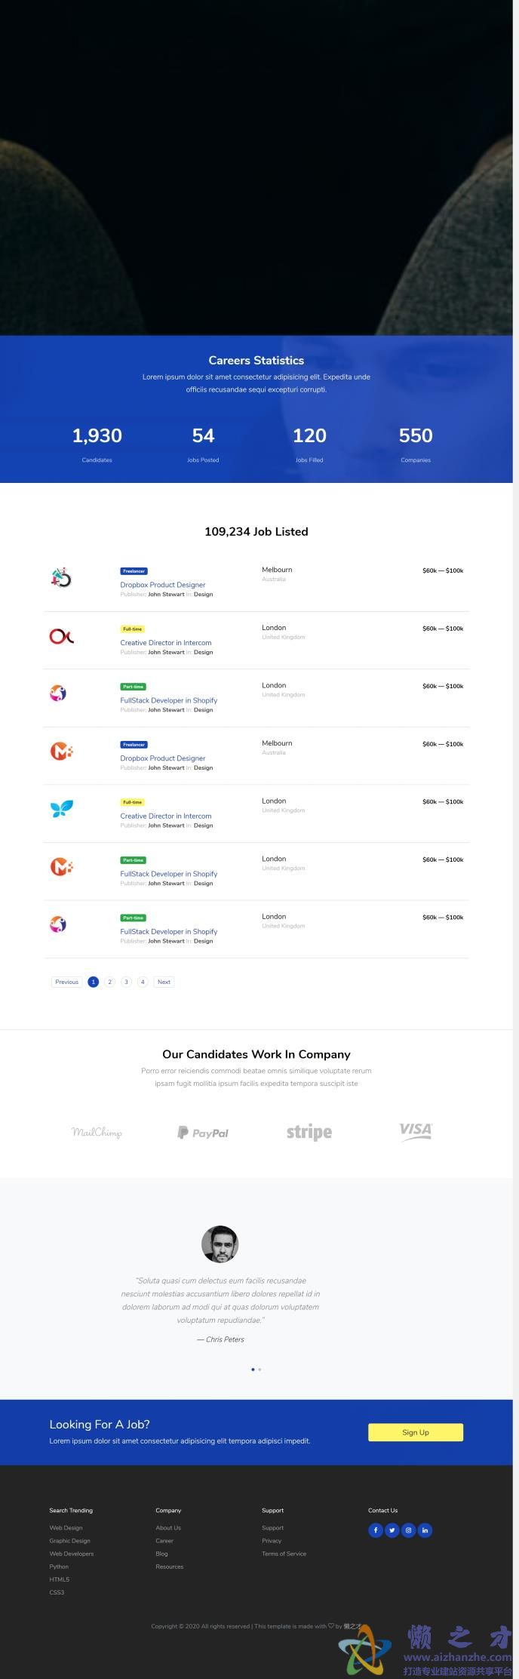Click the VISA company logo

[416, 1131]
